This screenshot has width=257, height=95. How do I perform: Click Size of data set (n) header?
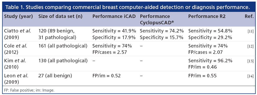(60, 16)
